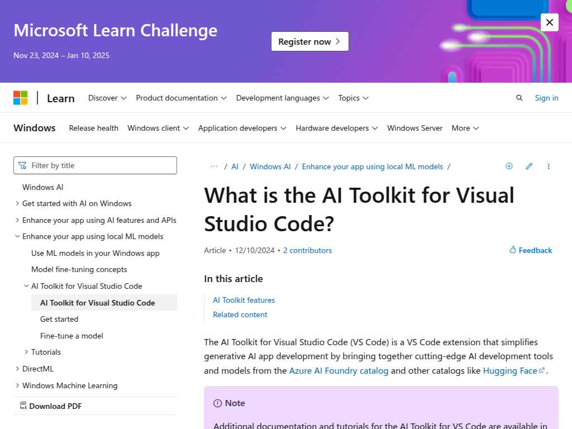
Task: Click Enhance your app breadcrumb link
Action: pos(372,166)
